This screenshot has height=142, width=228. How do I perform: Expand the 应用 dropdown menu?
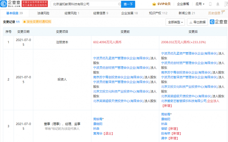[200, 4]
